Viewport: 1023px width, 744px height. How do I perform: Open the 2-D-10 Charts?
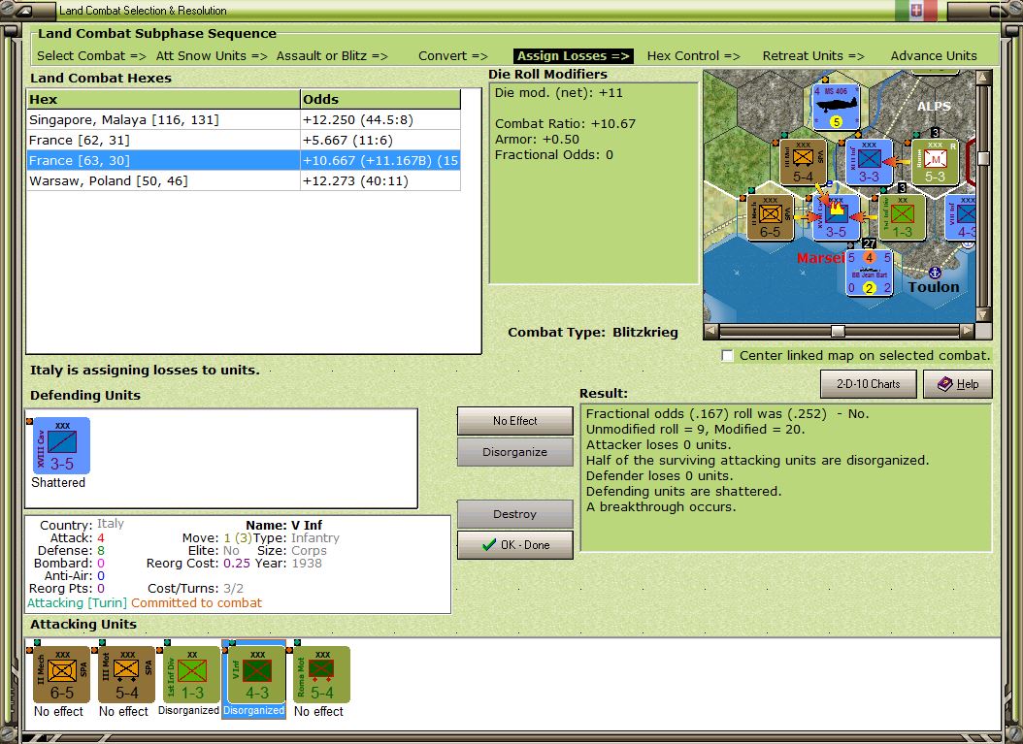coord(868,384)
